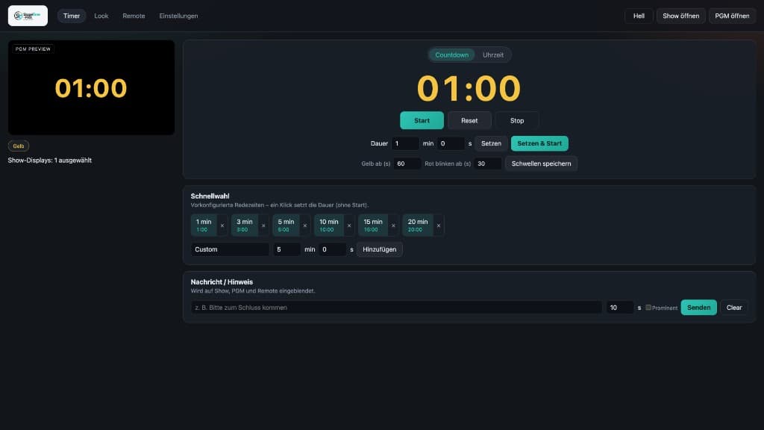Start the countdown timer
The image size is (764, 430).
(x=422, y=120)
